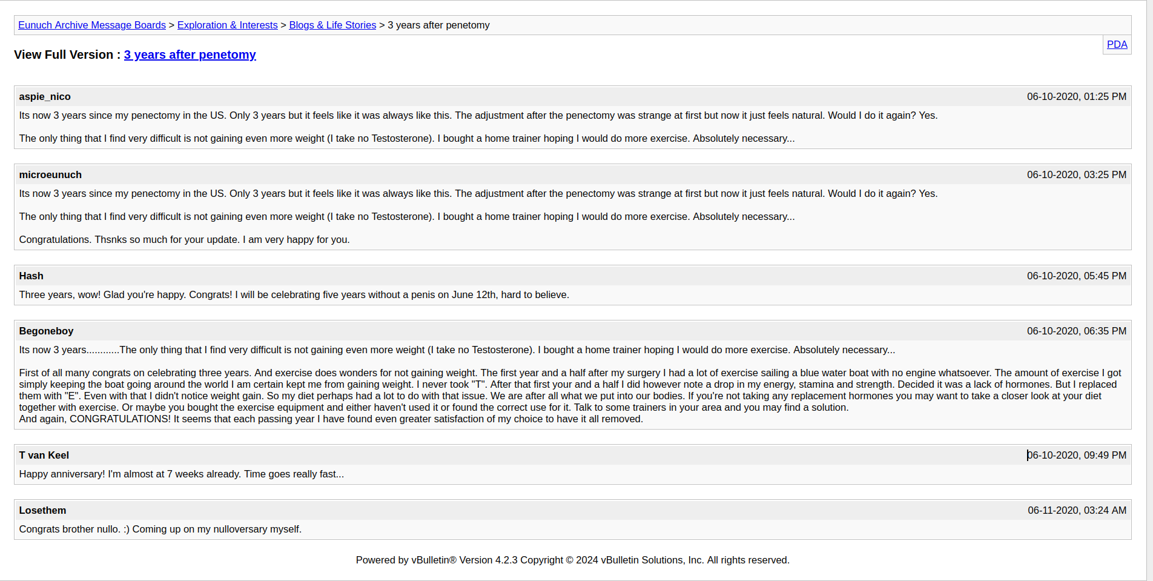
Task: Click the username aspie_nico
Action: click(x=45, y=96)
